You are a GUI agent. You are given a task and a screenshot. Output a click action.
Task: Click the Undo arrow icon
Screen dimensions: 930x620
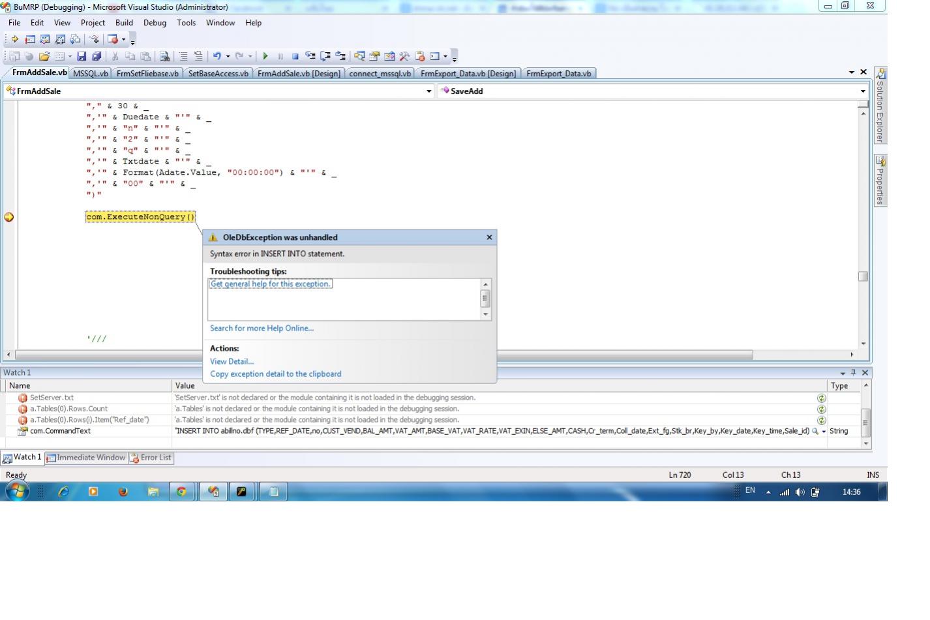217,57
